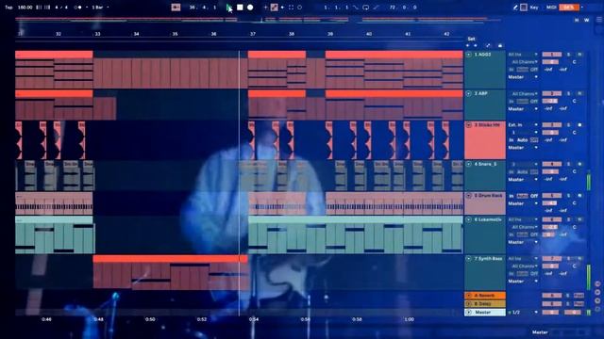This screenshot has height=339, width=604.
Task: Toggle the Key map mode button
Action: tap(534, 8)
